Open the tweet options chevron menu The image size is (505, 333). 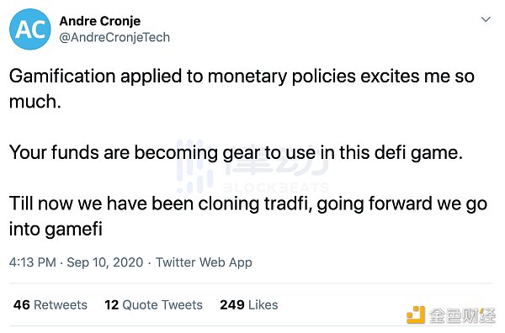(x=486, y=19)
